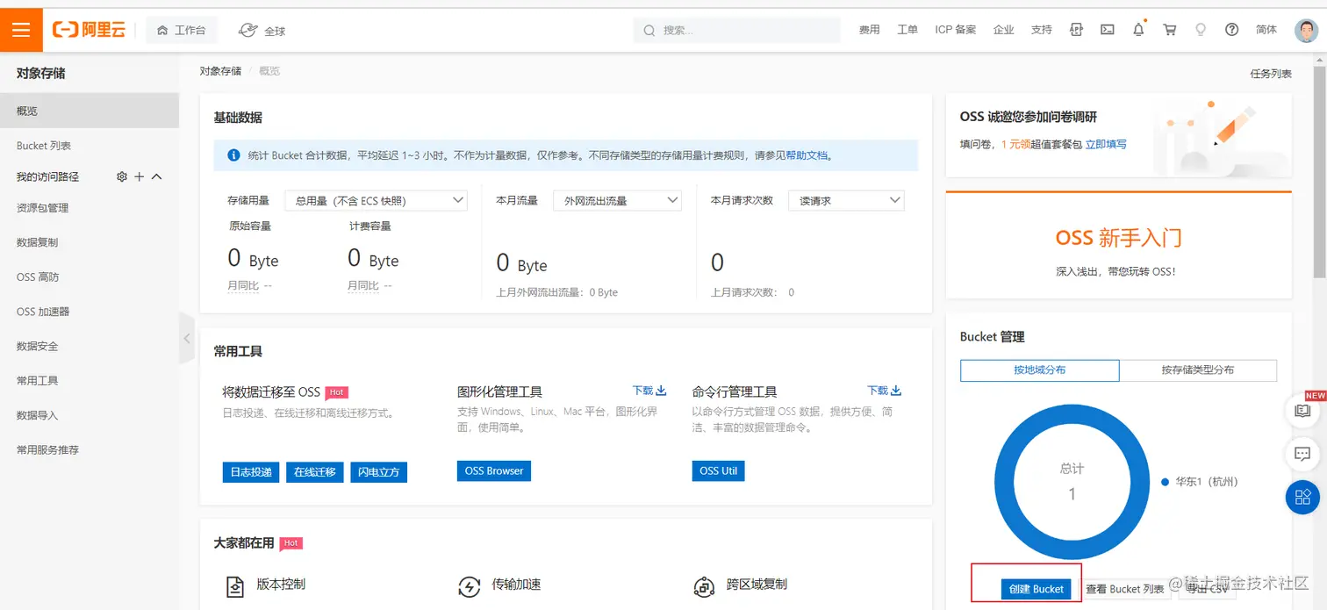Open the floating document icon with NEW badge
The width and height of the screenshot is (1327, 610).
1302,410
